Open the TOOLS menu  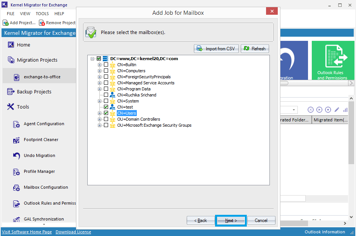coord(42,14)
